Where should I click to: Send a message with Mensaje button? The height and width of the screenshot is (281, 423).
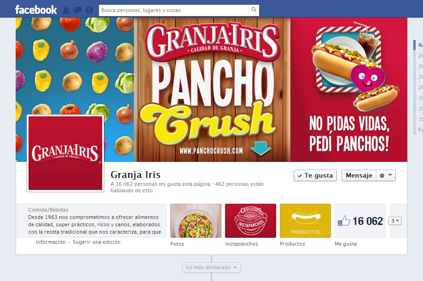[x=359, y=176]
